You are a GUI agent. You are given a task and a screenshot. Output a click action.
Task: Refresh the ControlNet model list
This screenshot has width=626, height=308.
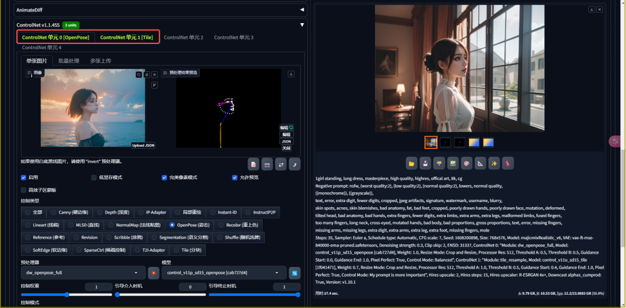click(x=294, y=273)
